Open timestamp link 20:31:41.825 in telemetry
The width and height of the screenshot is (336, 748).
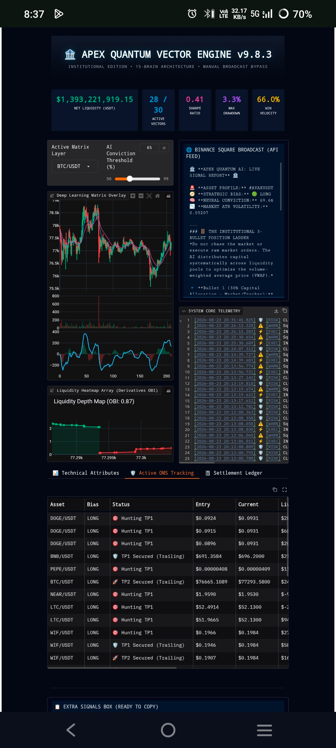tap(225, 320)
